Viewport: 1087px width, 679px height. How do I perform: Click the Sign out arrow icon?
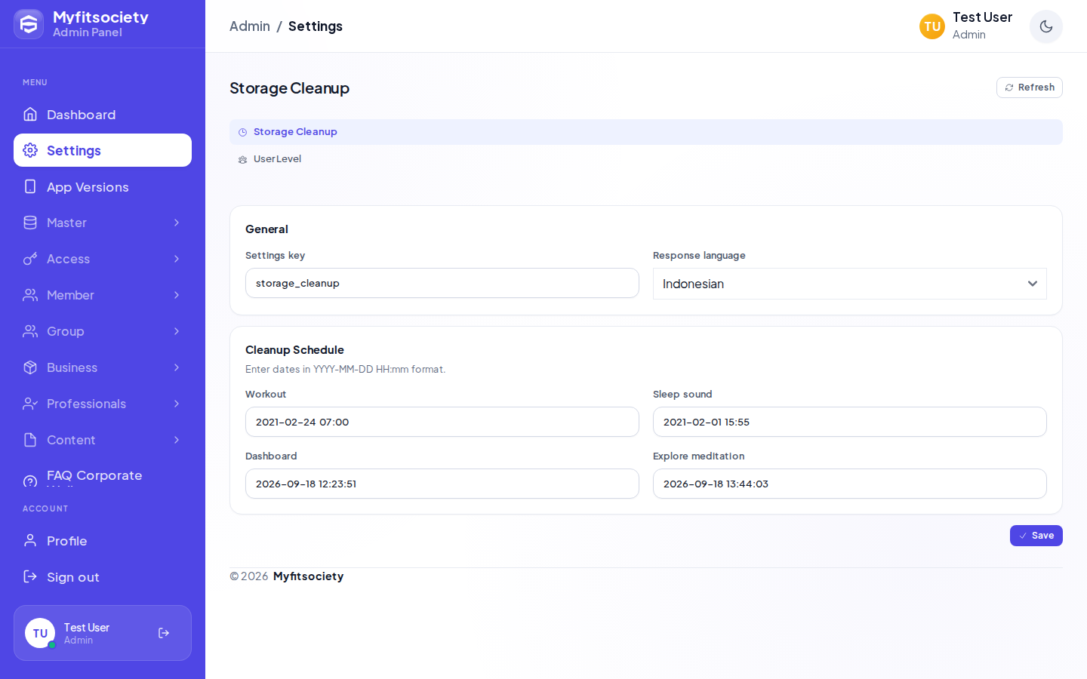(x=30, y=576)
